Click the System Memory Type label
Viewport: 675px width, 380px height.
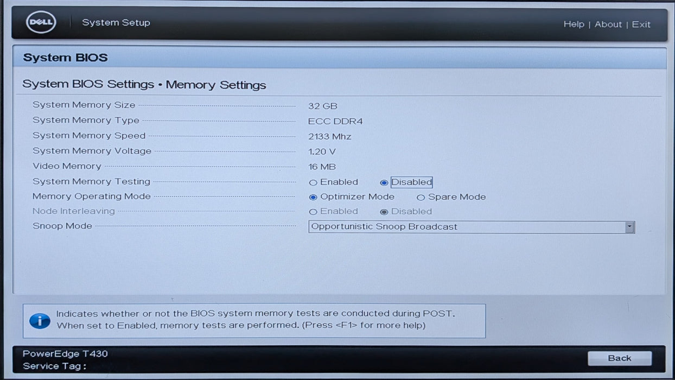coord(86,120)
